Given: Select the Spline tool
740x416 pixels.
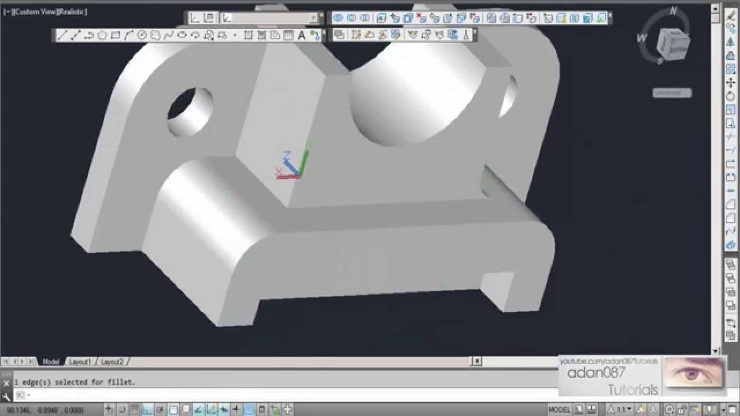Looking at the screenshot, I should tap(168, 35).
